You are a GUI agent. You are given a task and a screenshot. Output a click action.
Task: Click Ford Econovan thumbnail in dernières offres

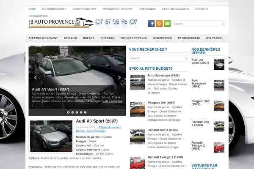pos(219,85)
